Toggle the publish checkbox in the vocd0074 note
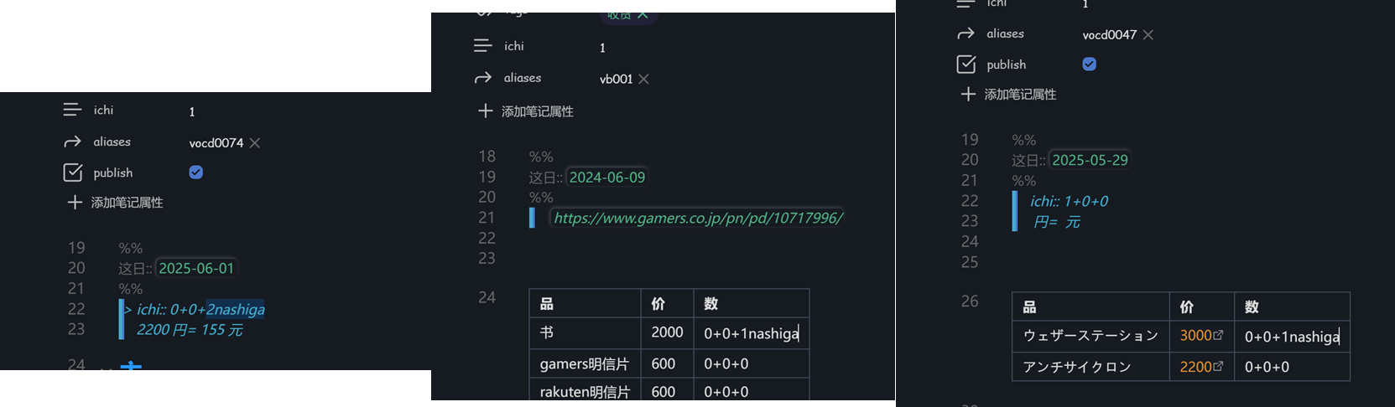1395x407 pixels. click(195, 173)
